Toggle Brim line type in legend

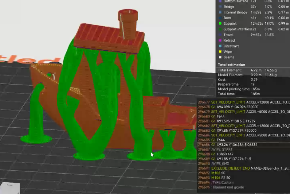(227, 18)
